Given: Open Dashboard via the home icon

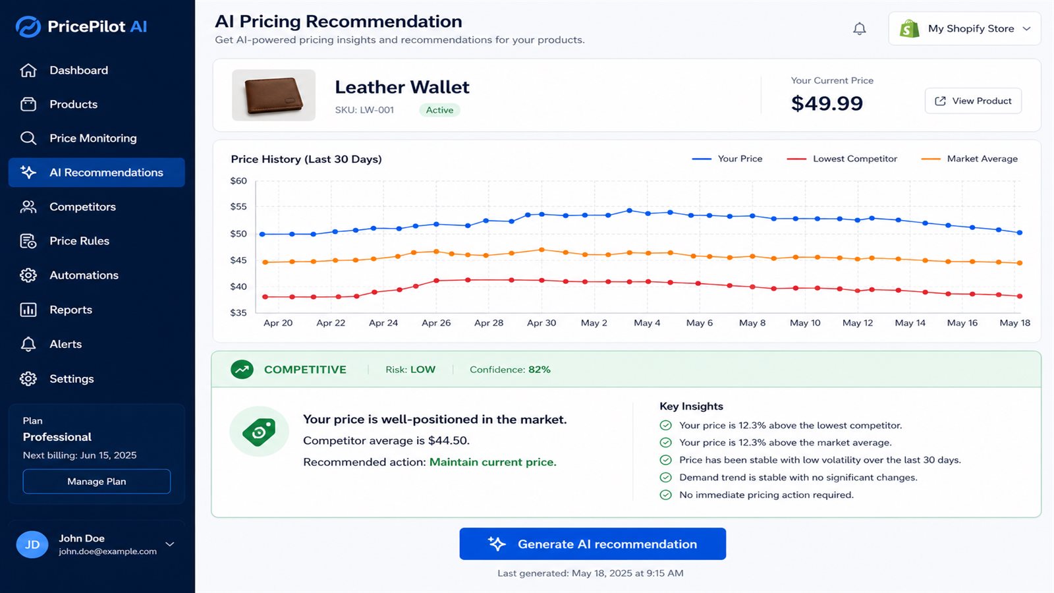Looking at the screenshot, I should [28, 70].
